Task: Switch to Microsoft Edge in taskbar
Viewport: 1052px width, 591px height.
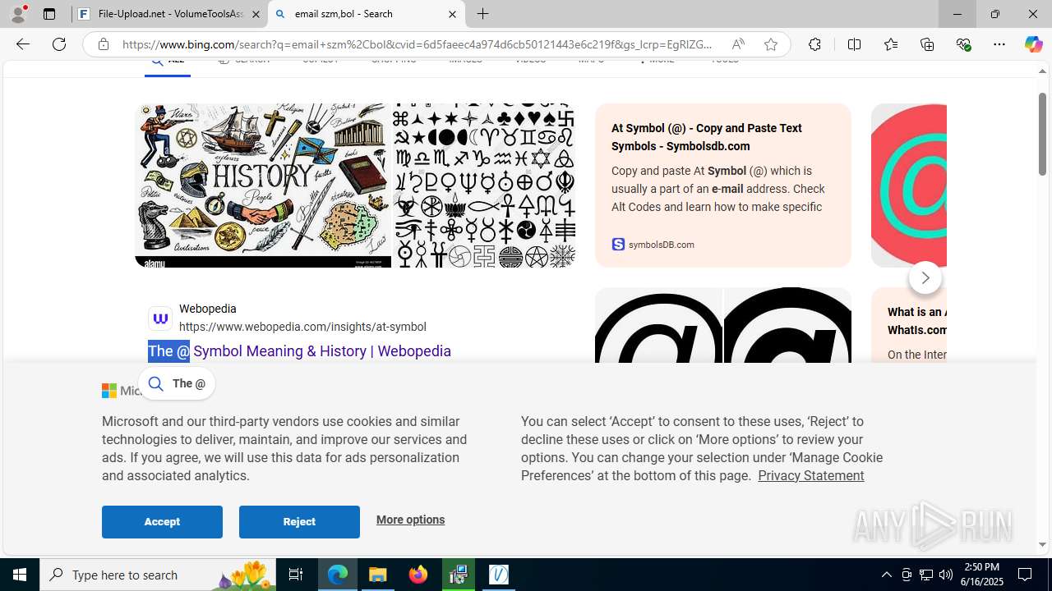Action: (x=338, y=575)
